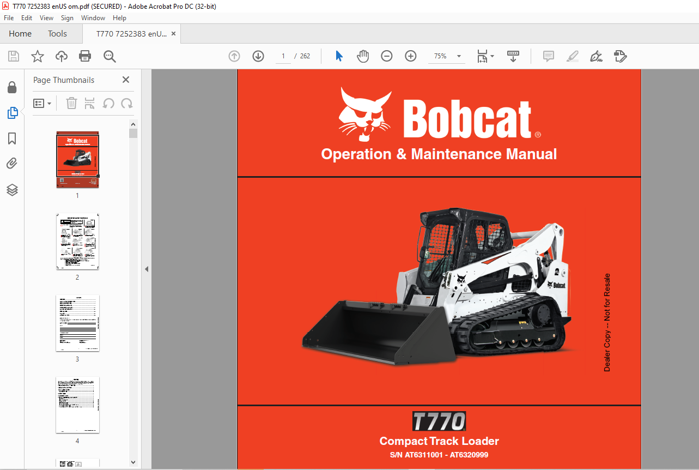Collapse the navigation pane arrow

coord(146,269)
